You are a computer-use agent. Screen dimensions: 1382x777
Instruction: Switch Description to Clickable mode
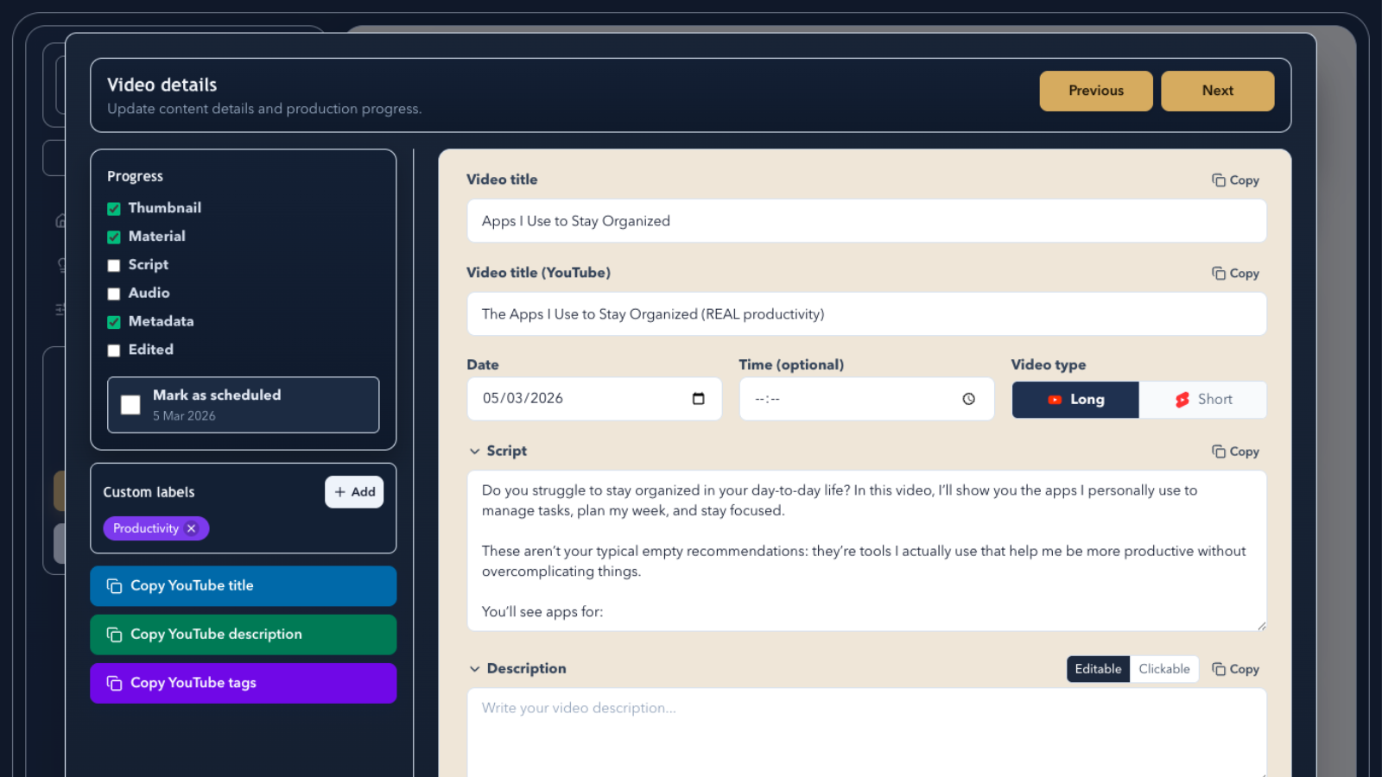1164,668
